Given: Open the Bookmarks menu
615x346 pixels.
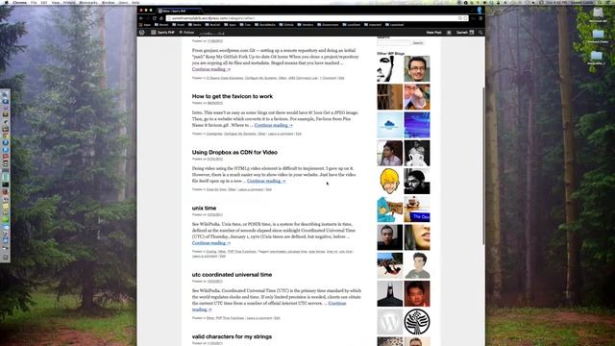Looking at the screenshot, I should (x=88, y=2).
